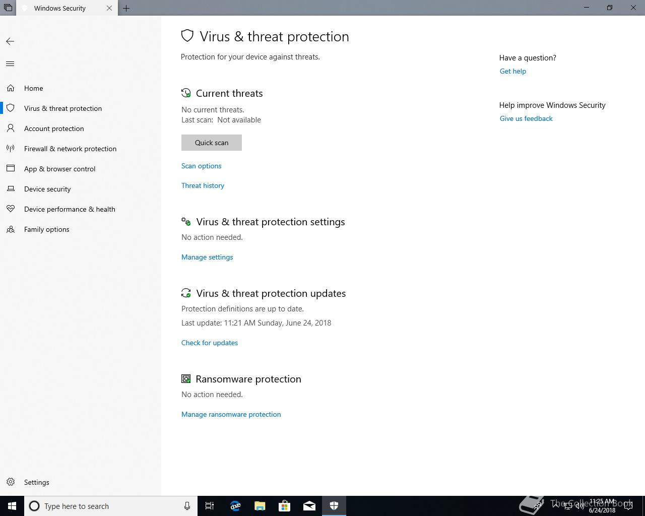Click Check for updates link
645x516 pixels.
coord(210,343)
